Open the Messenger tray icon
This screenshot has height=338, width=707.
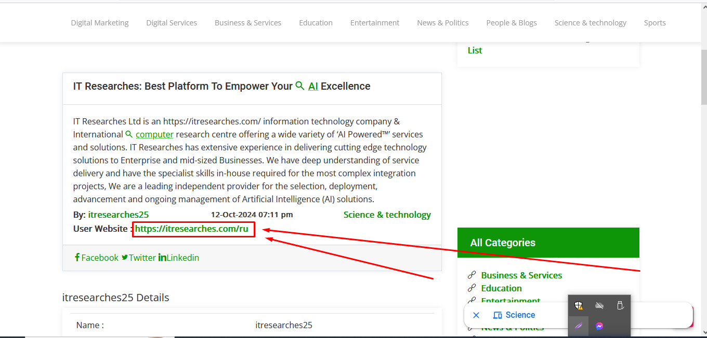tap(599, 326)
